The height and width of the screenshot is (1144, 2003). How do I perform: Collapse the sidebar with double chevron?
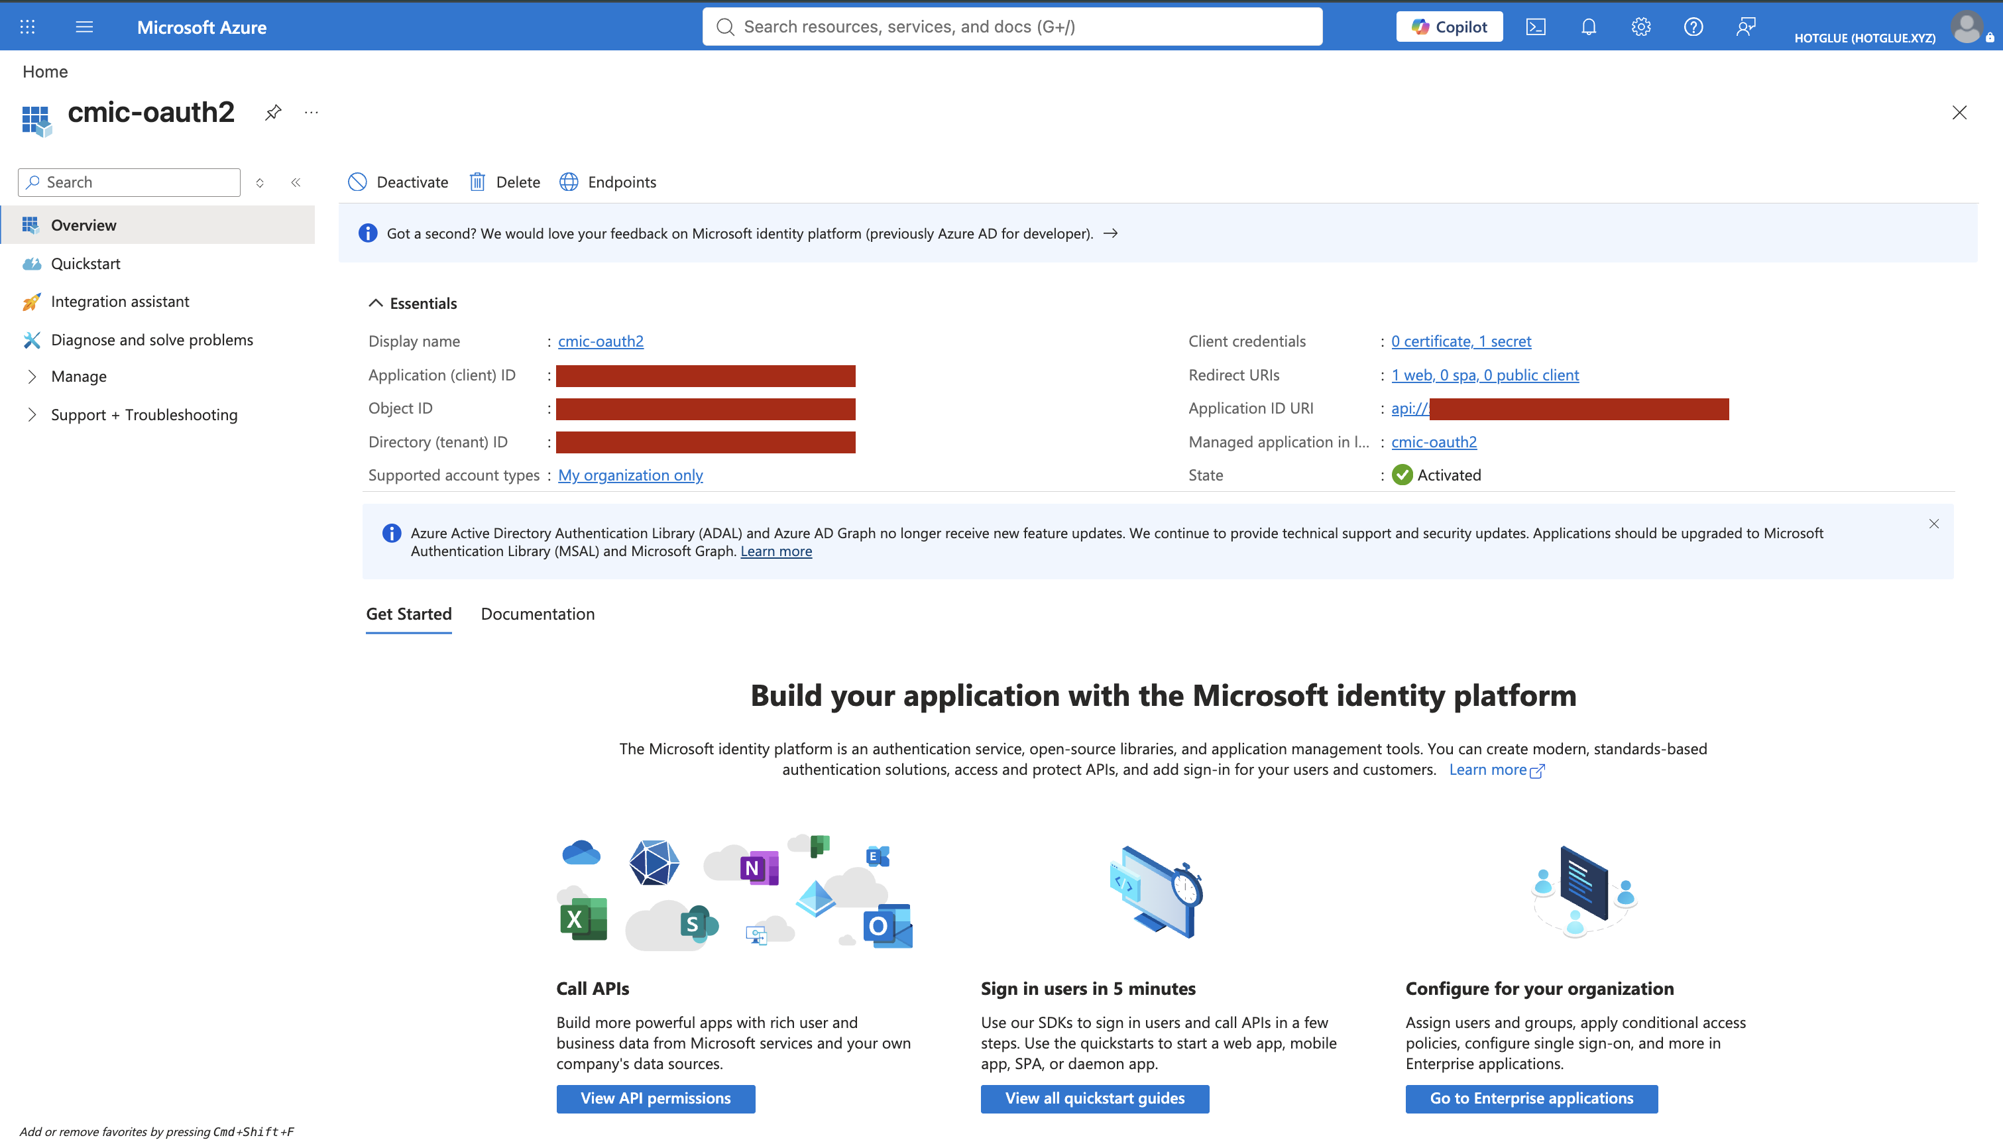pos(296,182)
